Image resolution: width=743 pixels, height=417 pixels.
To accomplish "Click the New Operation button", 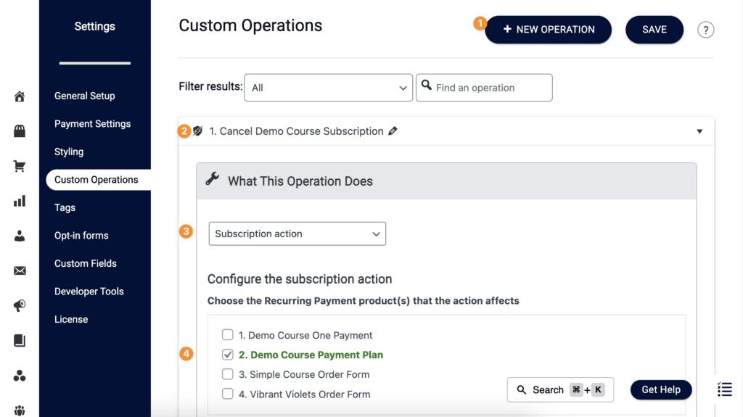I will [549, 30].
